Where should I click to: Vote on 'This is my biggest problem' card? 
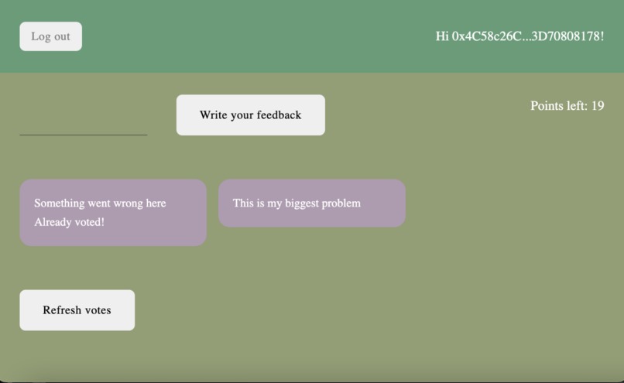coord(311,203)
